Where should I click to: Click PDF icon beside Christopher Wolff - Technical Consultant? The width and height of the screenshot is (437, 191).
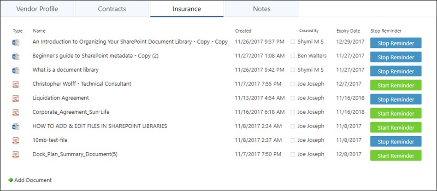coord(16,84)
